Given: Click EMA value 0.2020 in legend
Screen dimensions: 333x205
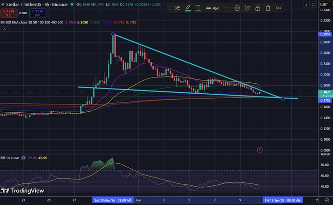Looking at the screenshot, I should tap(83, 22).
